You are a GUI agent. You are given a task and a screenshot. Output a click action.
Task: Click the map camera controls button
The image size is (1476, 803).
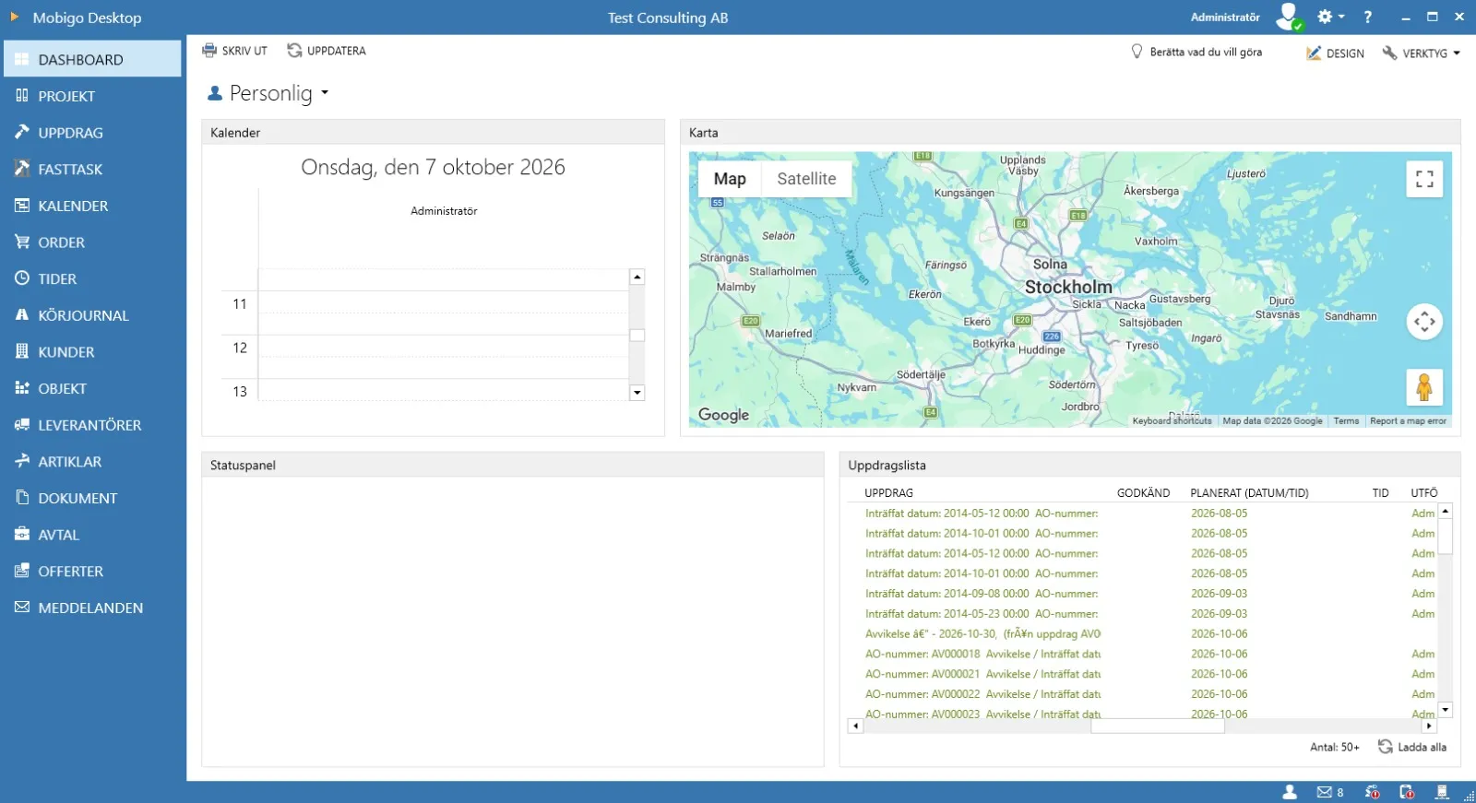click(x=1424, y=322)
